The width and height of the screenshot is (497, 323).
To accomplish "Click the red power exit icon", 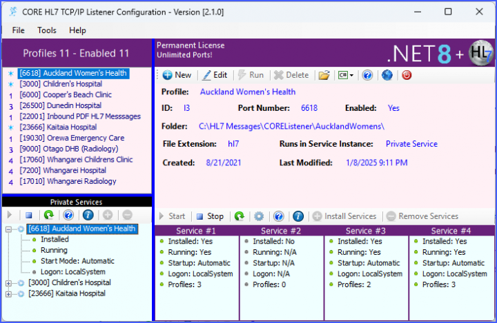I will click(x=407, y=75).
